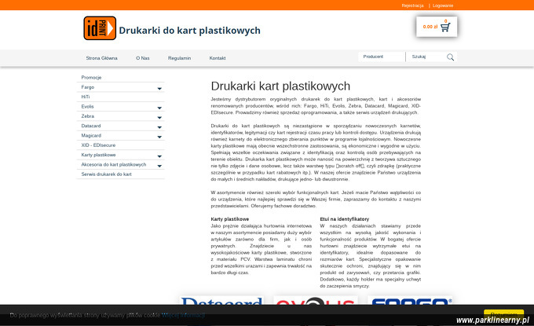Open Więcej Informacji cookie link
This screenshot has height=326, width=534.
click(183, 315)
